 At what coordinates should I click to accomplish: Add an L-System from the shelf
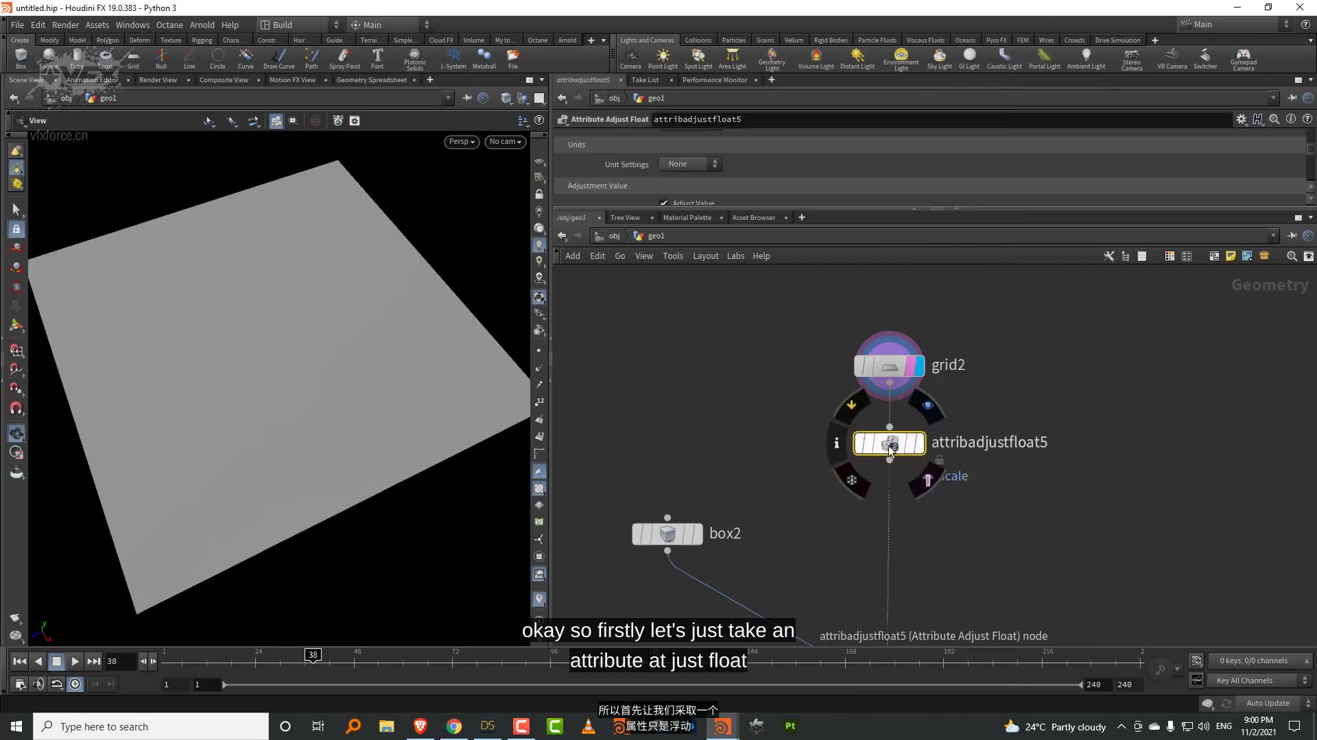coord(453,58)
